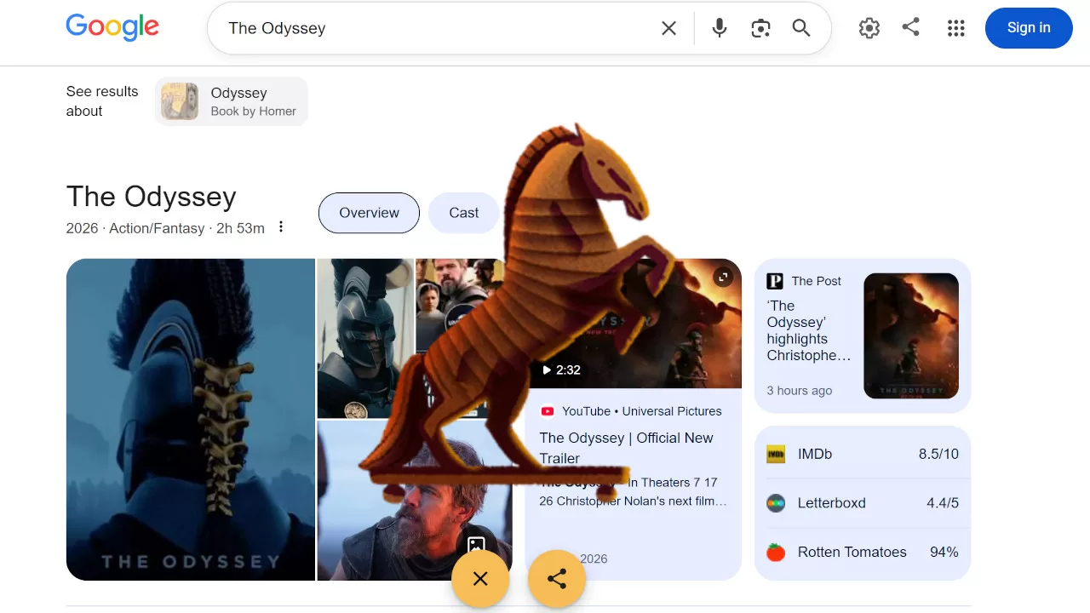
Task: Open the Letterboxd 4.4/5 rating row
Action: point(863,503)
